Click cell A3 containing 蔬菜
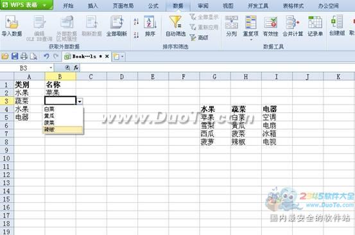355x235 pixels. (29, 101)
